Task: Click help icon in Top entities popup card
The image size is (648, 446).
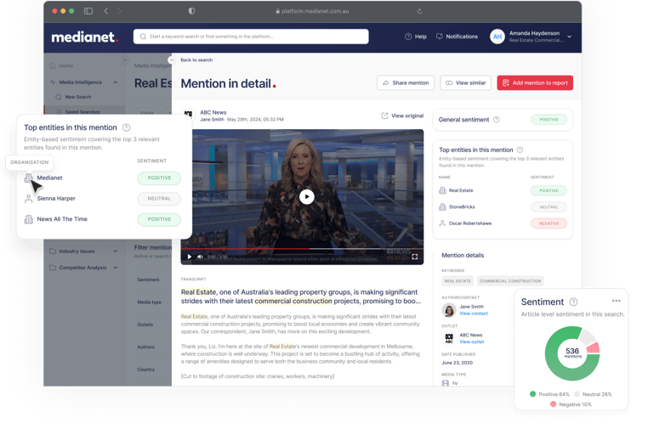Action: tap(127, 127)
